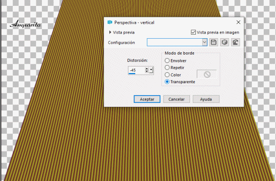
Task: Expand the Vista previa triangle
Action: [110, 32]
